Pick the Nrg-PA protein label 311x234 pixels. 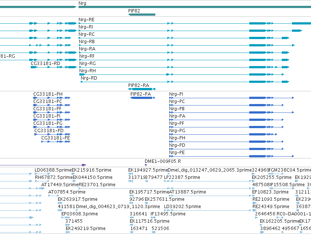click(x=177, y=116)
